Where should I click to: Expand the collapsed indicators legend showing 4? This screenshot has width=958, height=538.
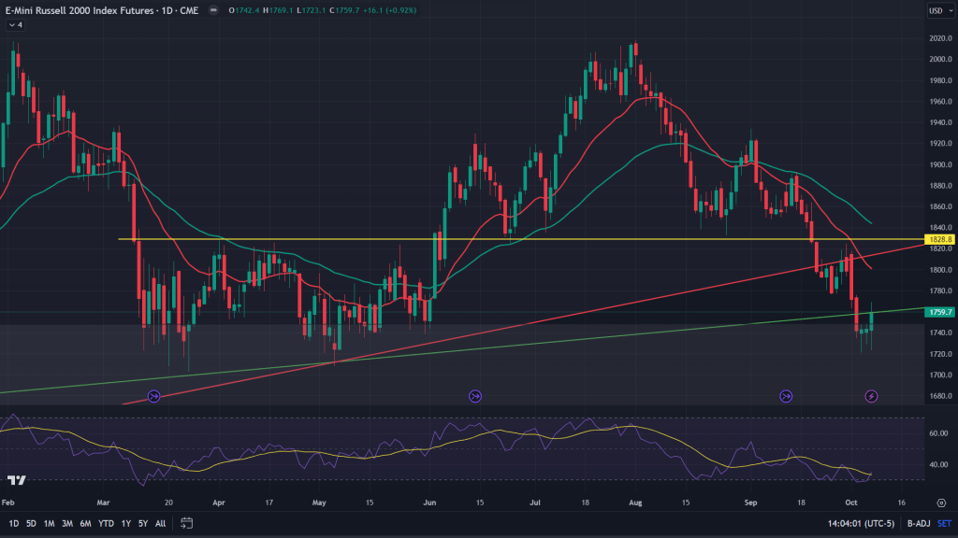[15, 25]
